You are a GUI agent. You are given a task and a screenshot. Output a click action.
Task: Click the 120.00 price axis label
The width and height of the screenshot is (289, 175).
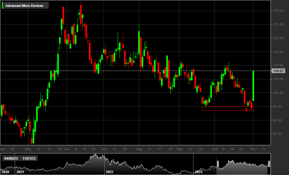click(x=278, y=38)
